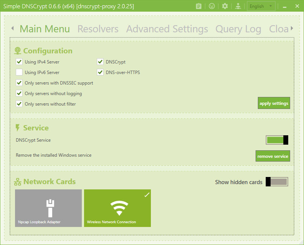Click the 'DNSCrypt Service' label text
304x245 pixels.
coord(33,140)
